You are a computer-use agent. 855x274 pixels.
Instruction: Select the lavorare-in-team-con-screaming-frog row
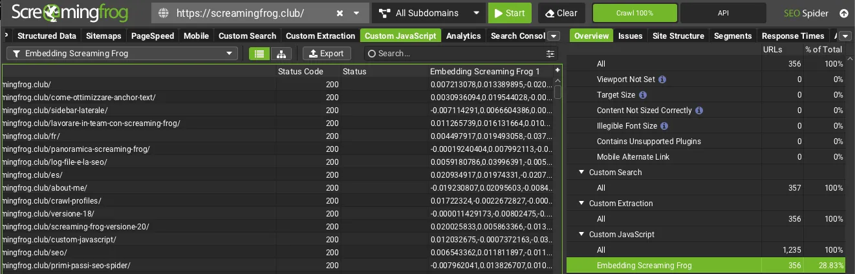pyautogui.click(x=278, y=123)
